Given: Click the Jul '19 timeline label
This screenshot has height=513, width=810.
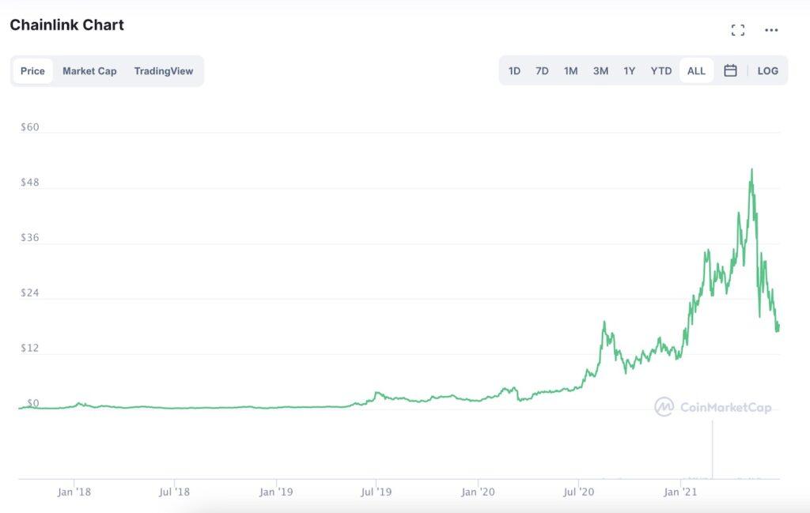Looking at the screenshot, I should [376, 492].
